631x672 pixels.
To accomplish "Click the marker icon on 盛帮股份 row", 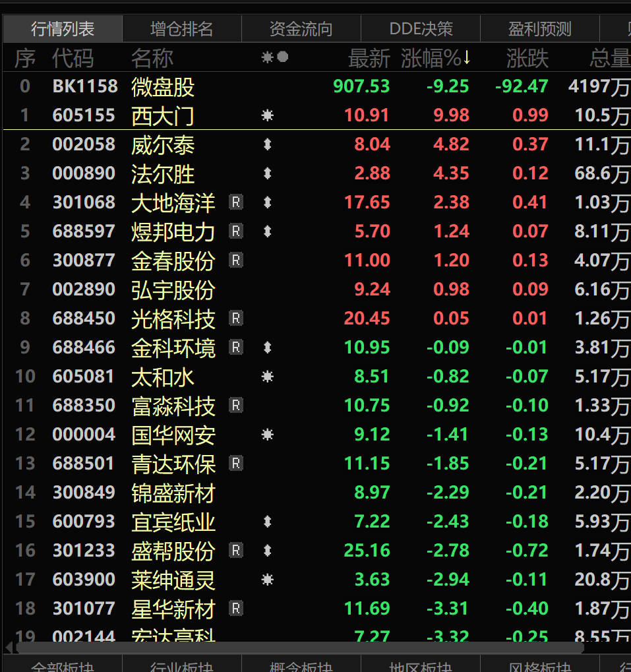I will click(268, 550).
